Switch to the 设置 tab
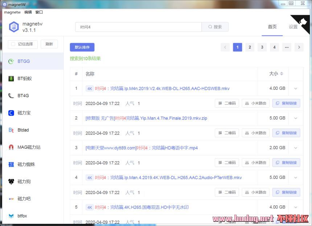This screenshot has width=312, height=226. (293, 27)
